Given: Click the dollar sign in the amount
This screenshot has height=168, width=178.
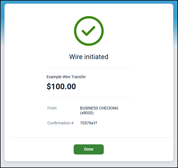Looking at the screenshot, I should [49, 86].
